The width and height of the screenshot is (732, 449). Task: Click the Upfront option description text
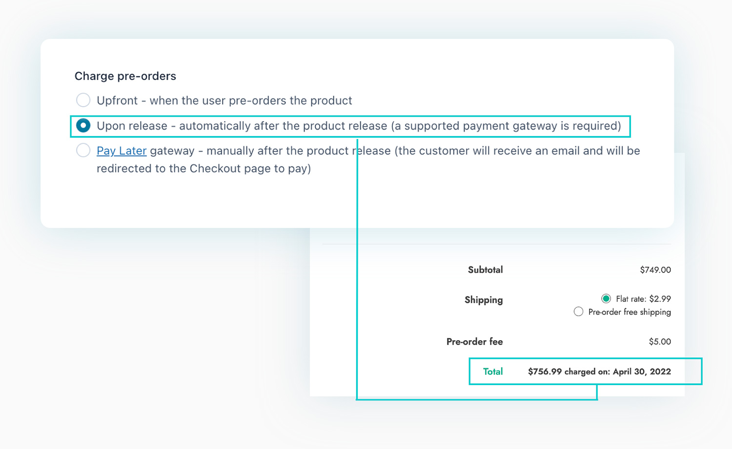click(224, 101)
